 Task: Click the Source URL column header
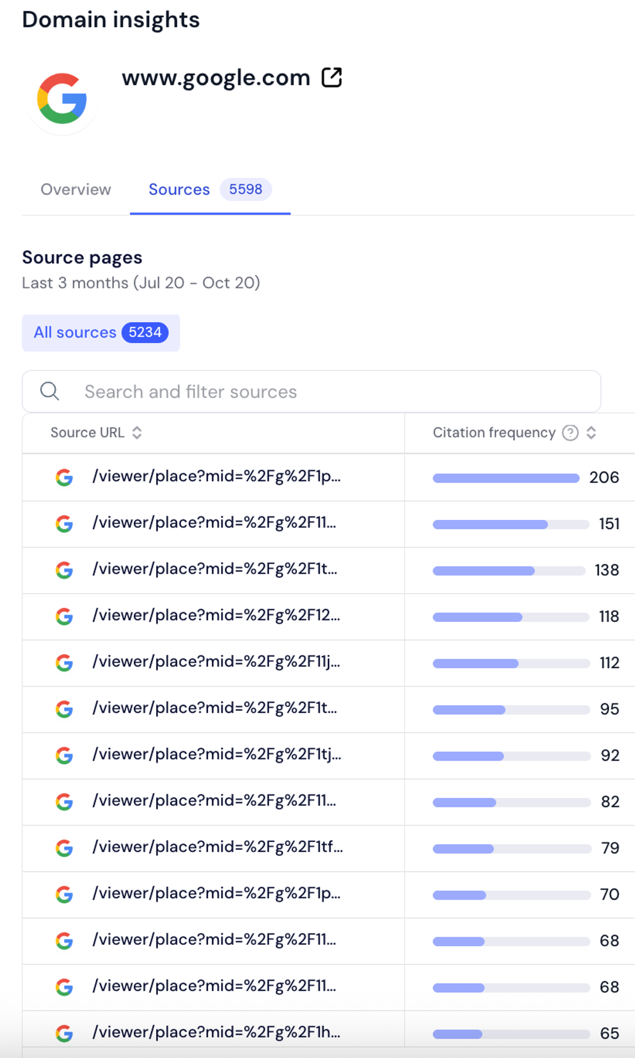[88, 433]
